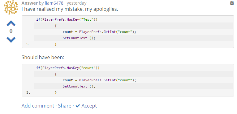Click the checkmark icon beside Accept
This screenshot has width=237, height=114.
(x=78, y=106)
